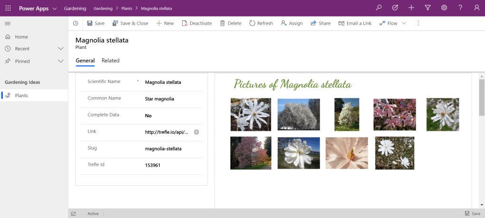
Task: Click the help question mark icon
Action: pos(460,8)
